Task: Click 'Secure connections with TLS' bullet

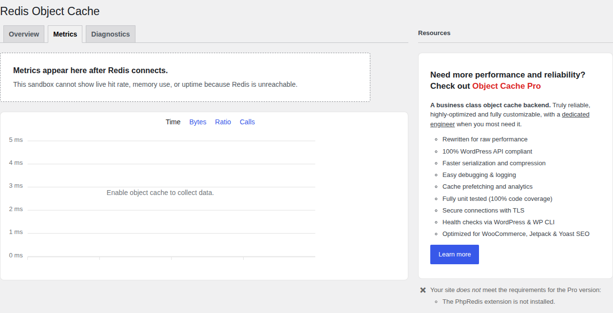Action: tap(483, 211)
